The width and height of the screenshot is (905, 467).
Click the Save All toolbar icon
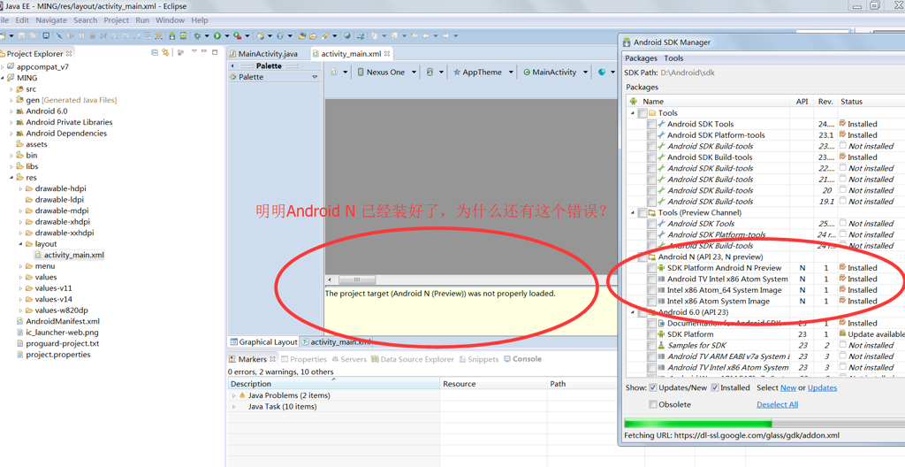[x=33, y=36]
